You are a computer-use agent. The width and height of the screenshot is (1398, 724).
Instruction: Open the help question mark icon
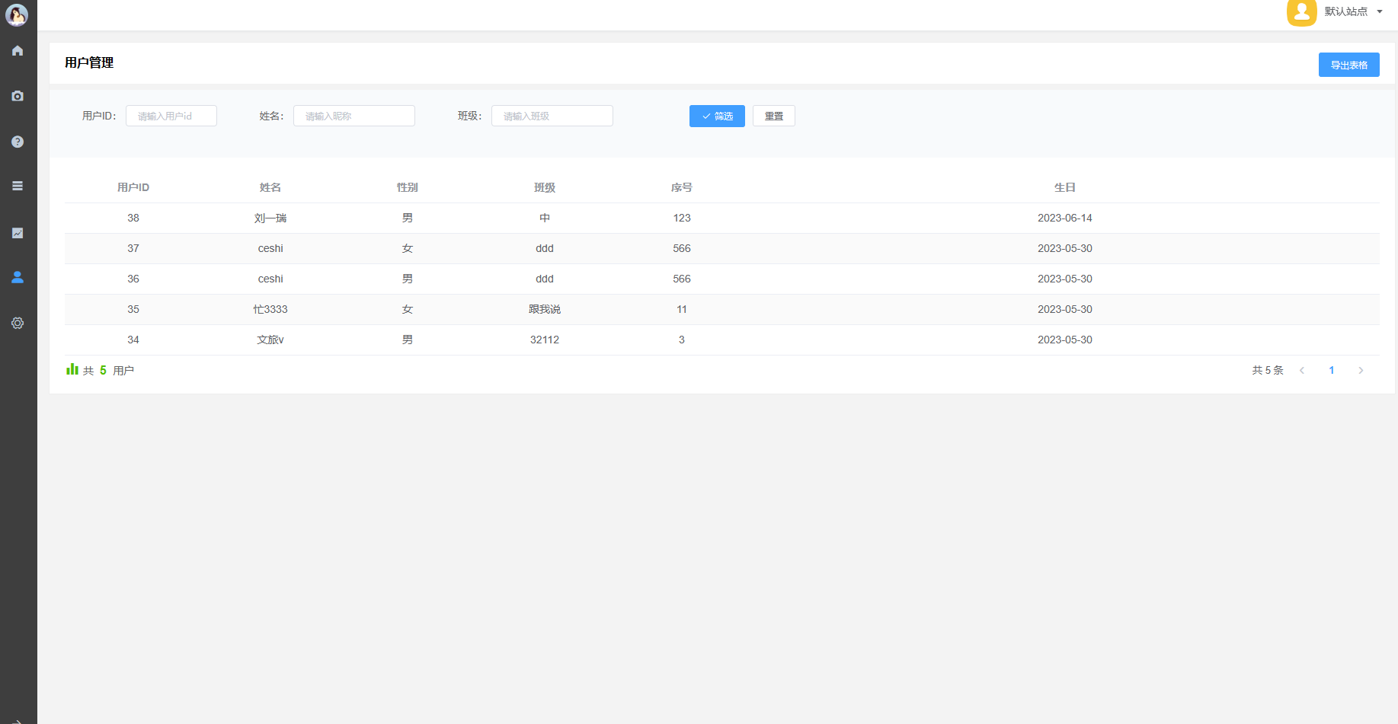[x=18, y=142]
